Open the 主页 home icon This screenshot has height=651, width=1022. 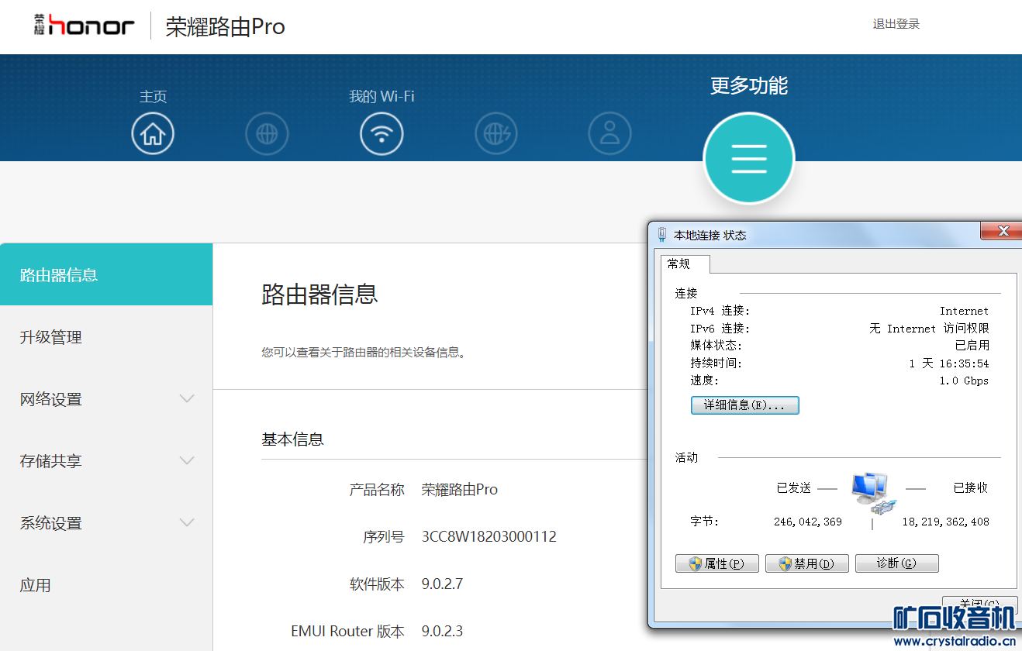[x=153, y=134]
